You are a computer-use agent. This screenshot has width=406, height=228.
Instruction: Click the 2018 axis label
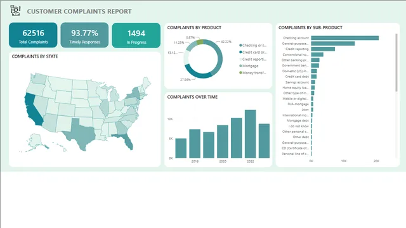(195, 161)
